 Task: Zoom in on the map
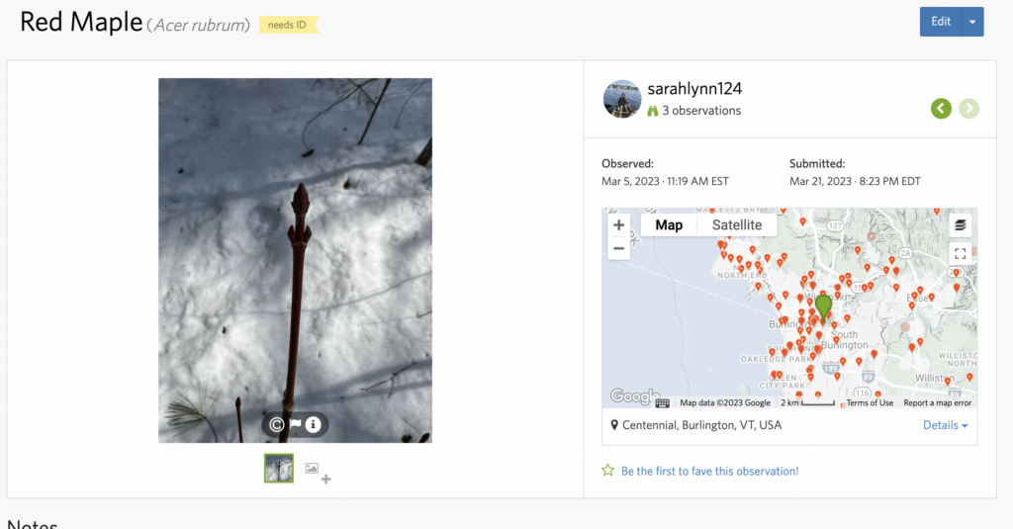coord(618,224)
